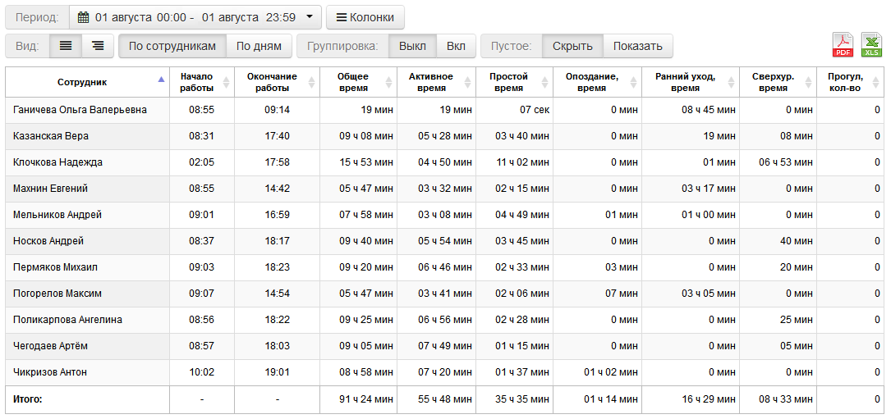Select the right-aligned list view icon

click(98, 46)
